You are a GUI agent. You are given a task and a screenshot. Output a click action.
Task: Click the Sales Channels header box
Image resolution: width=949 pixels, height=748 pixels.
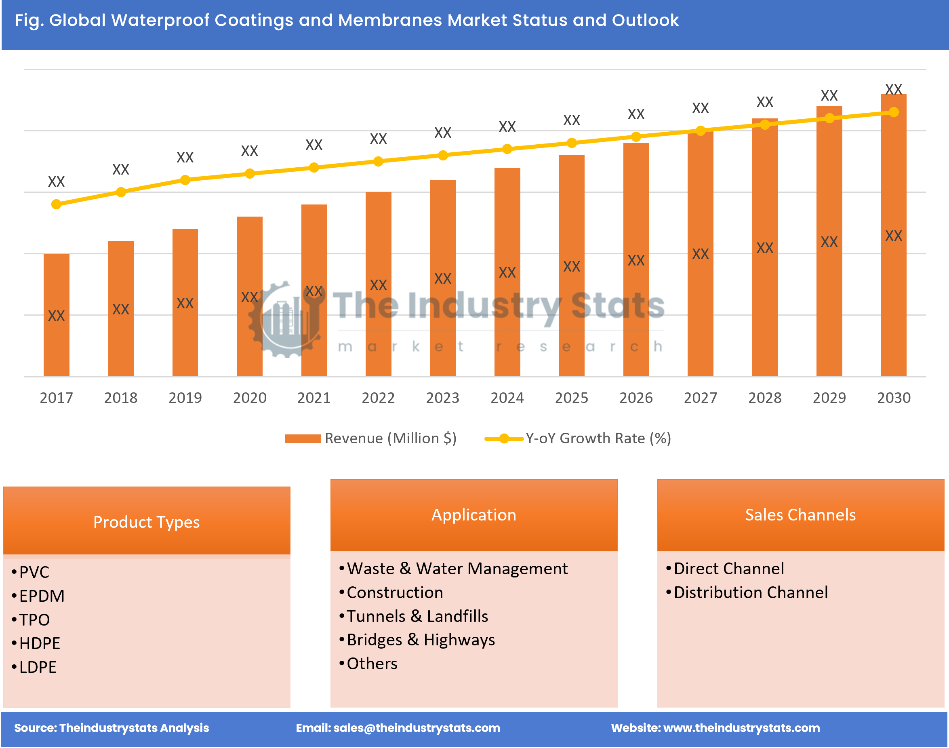801,515
